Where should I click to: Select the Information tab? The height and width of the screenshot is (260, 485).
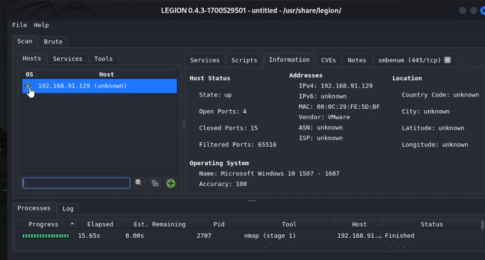[289, 60]
